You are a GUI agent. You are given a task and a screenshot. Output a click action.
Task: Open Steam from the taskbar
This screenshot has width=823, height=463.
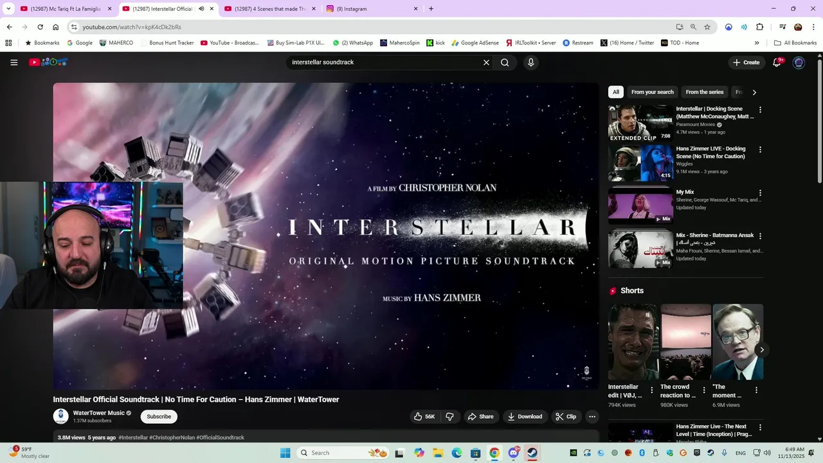(x=532, y=453)
